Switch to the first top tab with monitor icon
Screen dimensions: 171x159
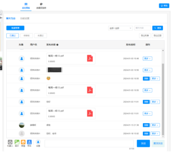26,6
